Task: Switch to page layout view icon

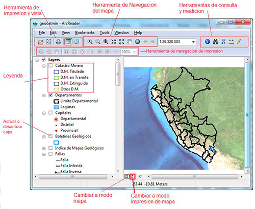Action: 132,176
